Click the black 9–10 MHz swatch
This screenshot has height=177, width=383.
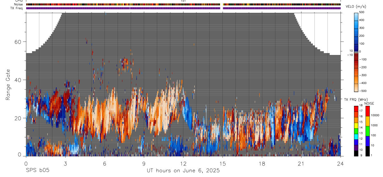[x=356, y=153]
